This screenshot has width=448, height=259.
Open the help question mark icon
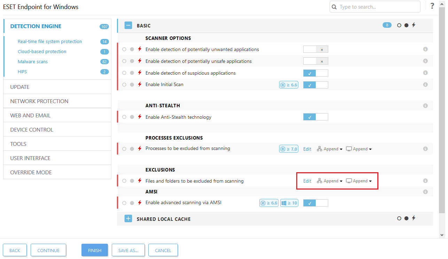point(432,6)
